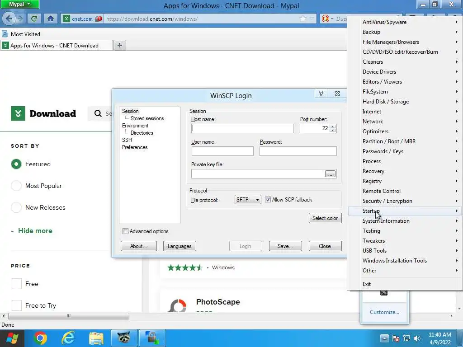The image size is (463, 347).
Task: Expand the AntiVirus/Spyware submenu
Action: 405,22
